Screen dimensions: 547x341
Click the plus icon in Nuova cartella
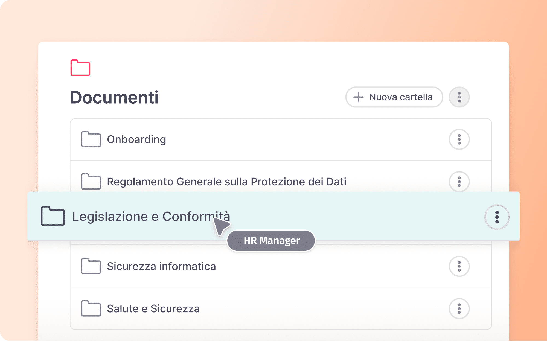[358, 97]
